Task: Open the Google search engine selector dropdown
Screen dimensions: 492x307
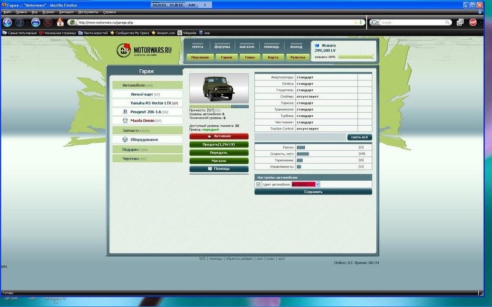Action: (x=375, y=22)
